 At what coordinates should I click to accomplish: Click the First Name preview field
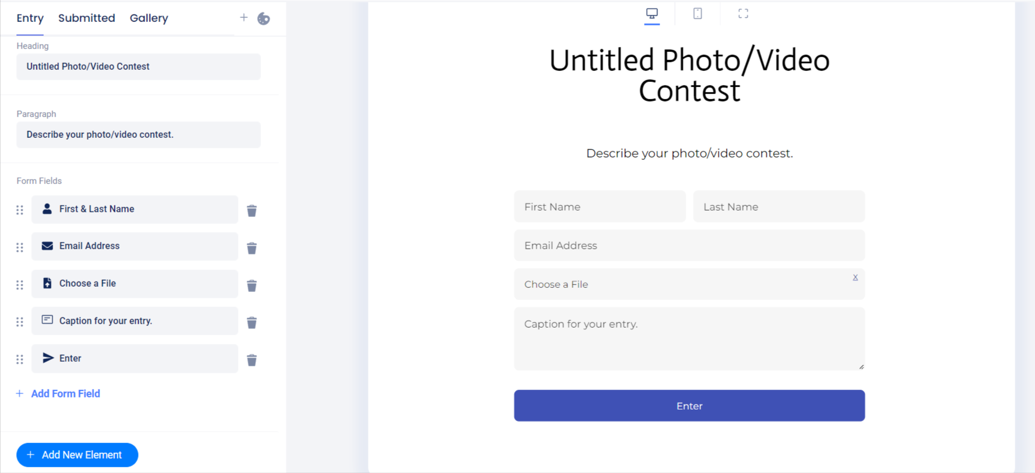(x=600, y=207)
